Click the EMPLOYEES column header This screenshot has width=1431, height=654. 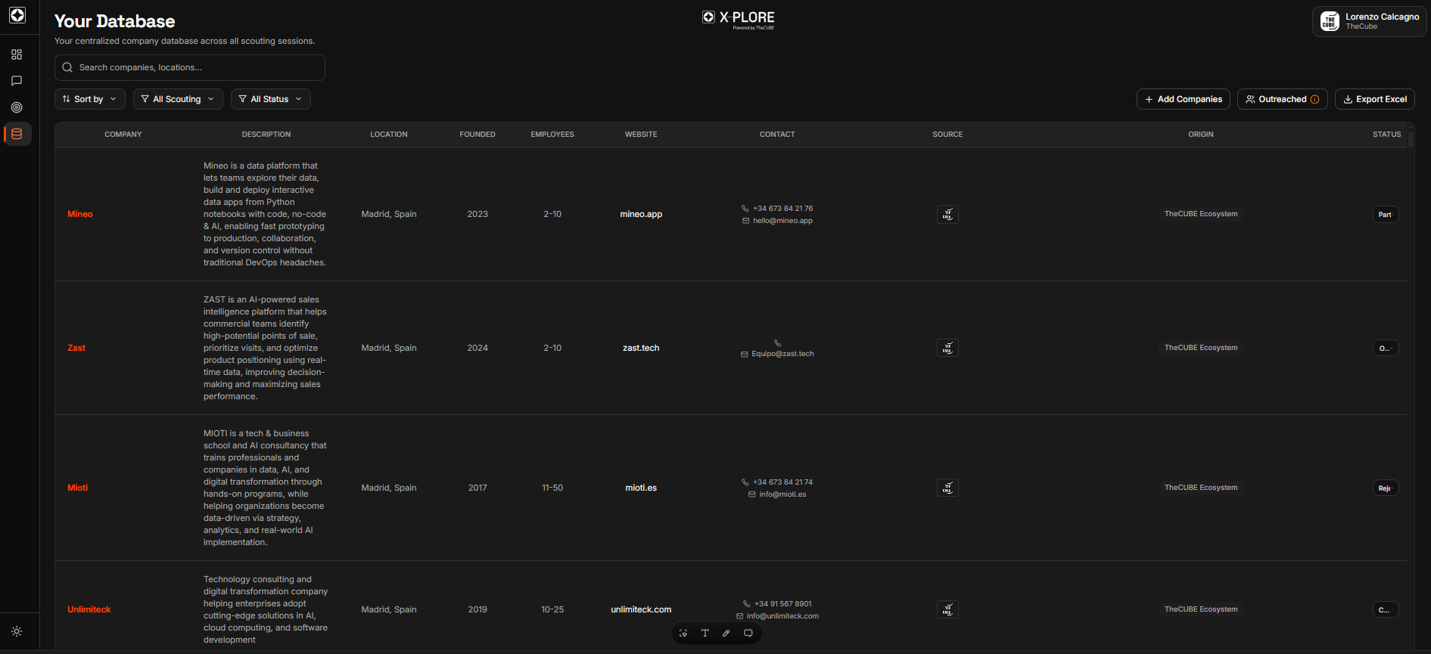coord(552,135)
